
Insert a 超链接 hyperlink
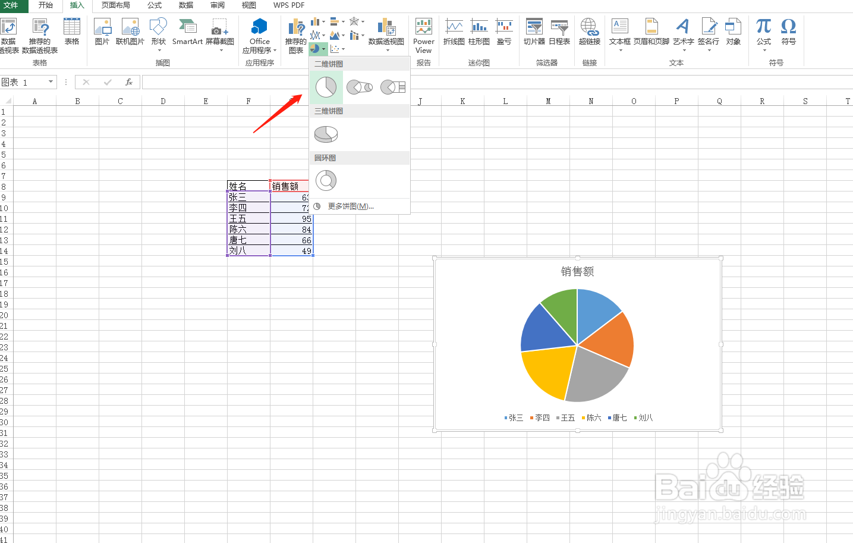point(590,32)
